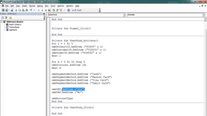The image size is (207, 116).
Task: Open the Edit menu
Action: click(12, 6)
